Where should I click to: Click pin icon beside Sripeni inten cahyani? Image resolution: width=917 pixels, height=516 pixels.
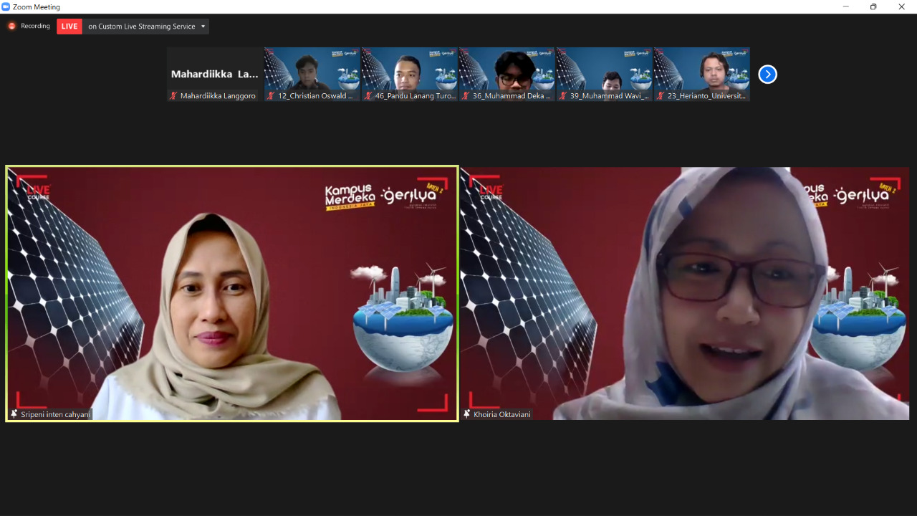point(14,414)
